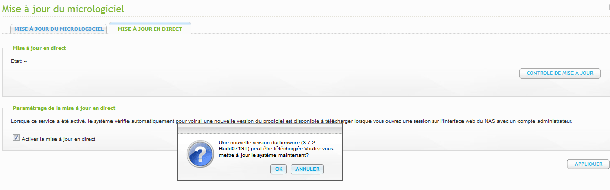This screenshot has width=610, height=190.
Task: Click the 'Mise à jour en direct' section legend
Action: tap(39, 48)
